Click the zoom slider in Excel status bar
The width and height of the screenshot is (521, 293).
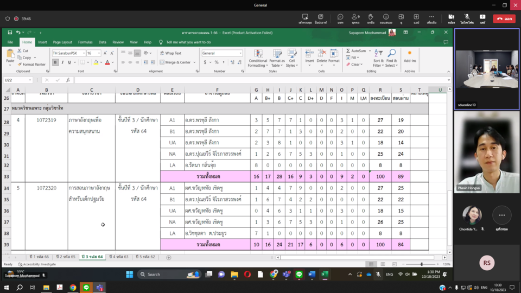[x=422, y=264]
